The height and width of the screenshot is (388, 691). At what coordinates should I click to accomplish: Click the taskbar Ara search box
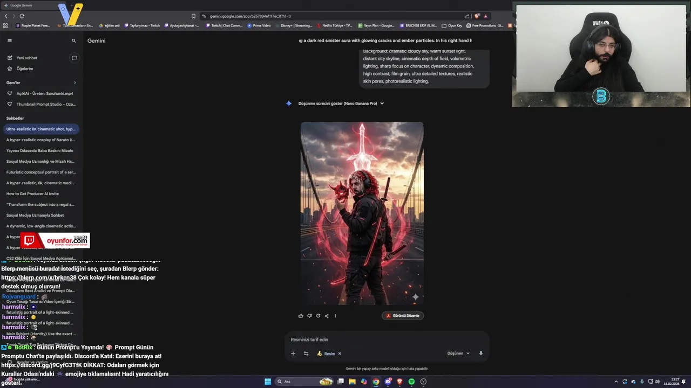[x=304, y=382]
